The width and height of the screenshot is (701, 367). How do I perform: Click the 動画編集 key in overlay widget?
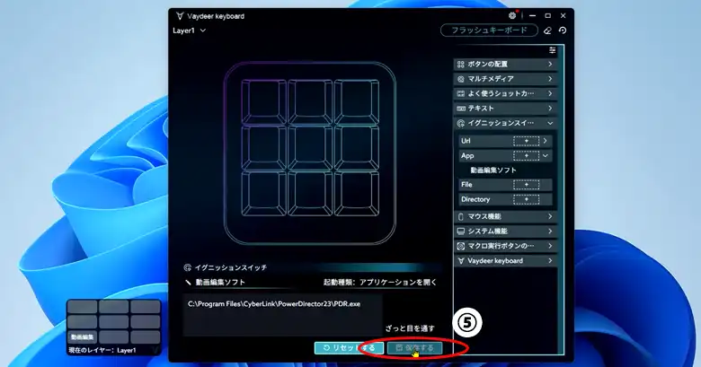coord(83,337)
